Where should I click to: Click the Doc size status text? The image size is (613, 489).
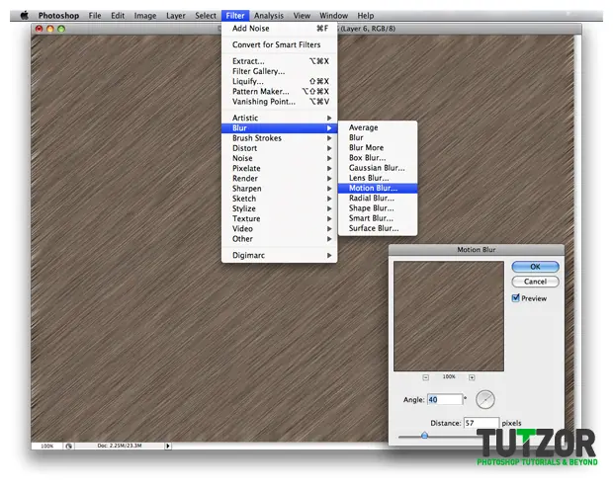coord(120,446)
